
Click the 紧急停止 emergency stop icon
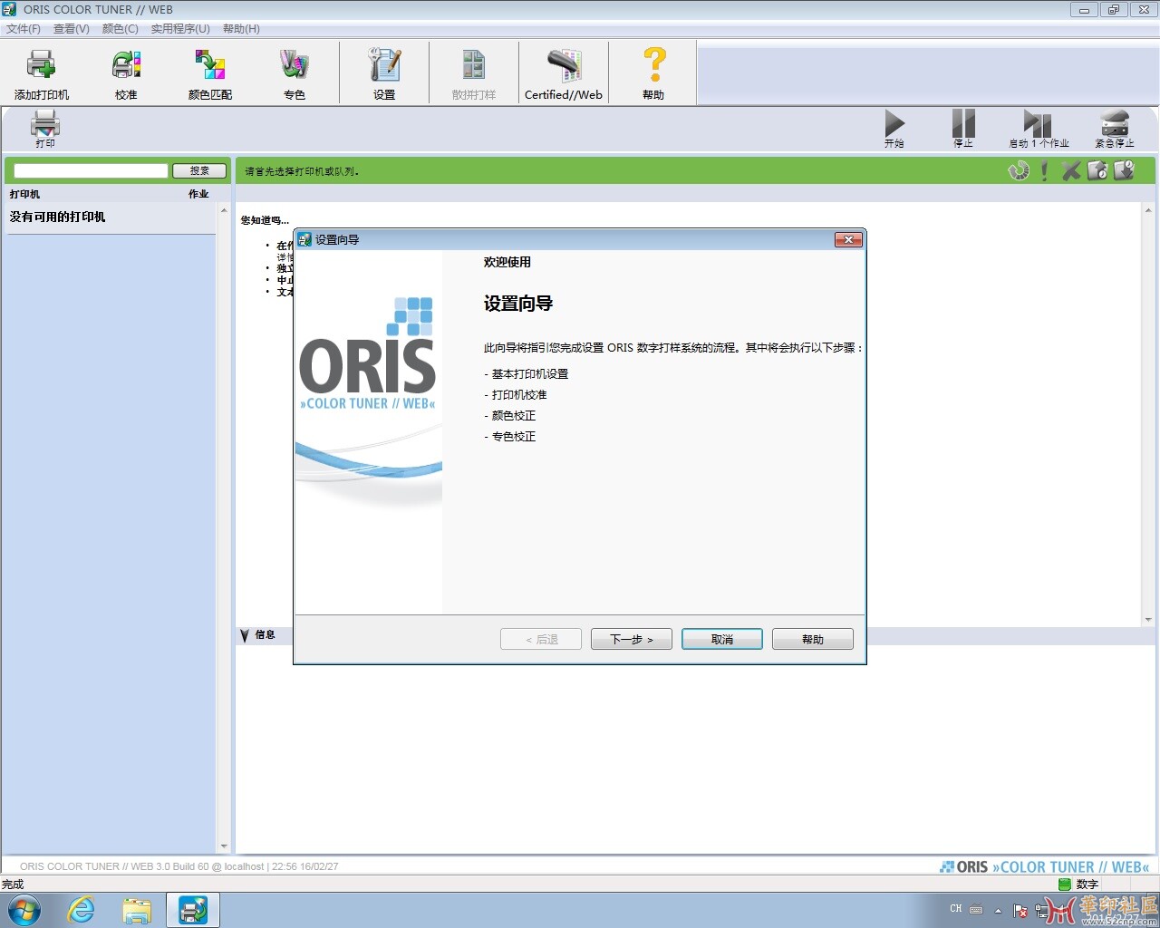click(x=1115, y=129)
